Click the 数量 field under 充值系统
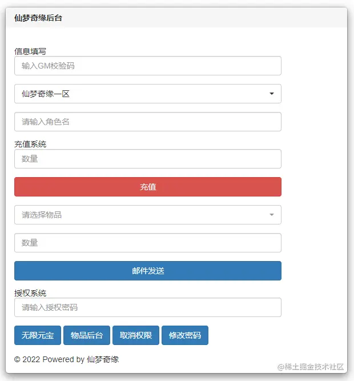This screenshot has height=381, width=354. pos(148,159)
